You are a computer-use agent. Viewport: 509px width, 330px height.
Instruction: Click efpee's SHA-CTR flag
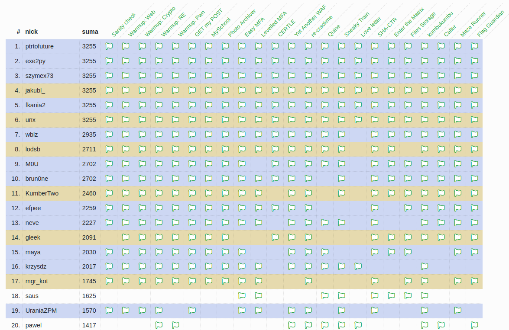pos(375,208)
